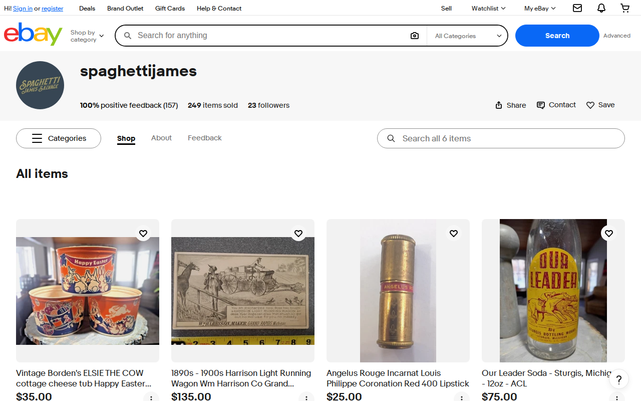Open the messages envelope icon
This screenshot has width=641, height=401.
click(x=577, y=8)
